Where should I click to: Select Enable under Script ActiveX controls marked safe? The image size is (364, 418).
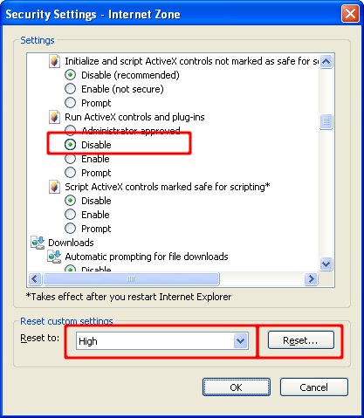tap(70, 215)
